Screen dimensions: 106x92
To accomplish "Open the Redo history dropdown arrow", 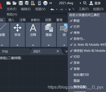I will [66, 9].
